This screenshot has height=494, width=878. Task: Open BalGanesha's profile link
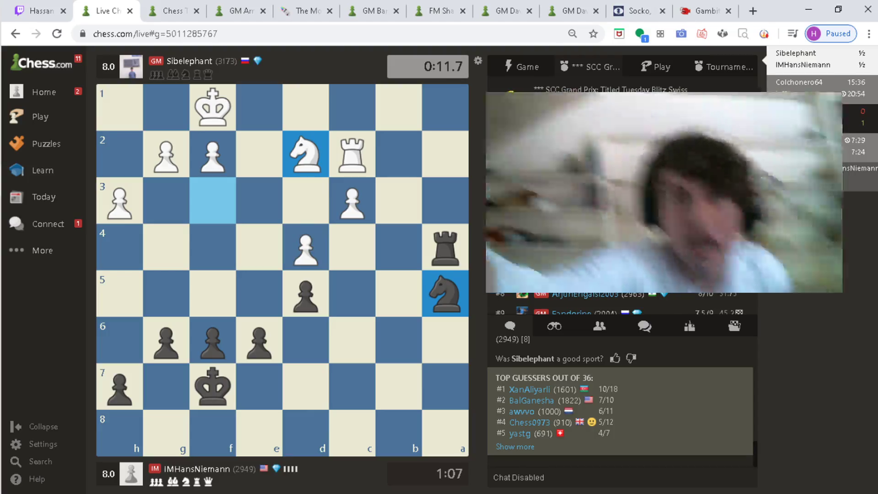click(531, 400)
